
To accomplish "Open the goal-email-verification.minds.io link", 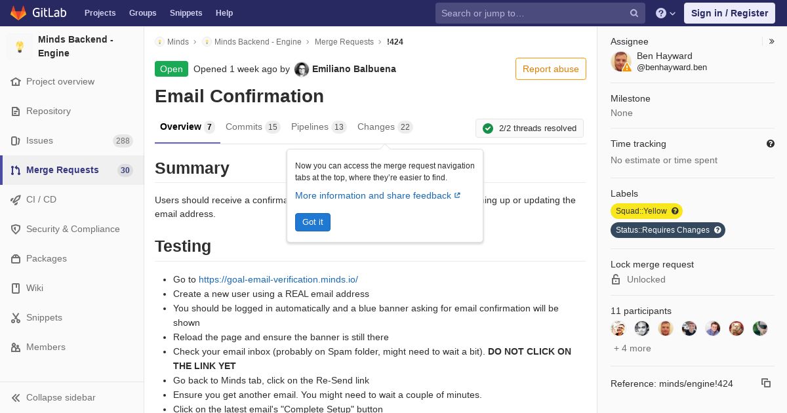I will coord(278,279).
